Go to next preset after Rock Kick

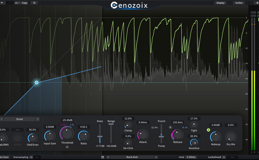pos(156,157)
